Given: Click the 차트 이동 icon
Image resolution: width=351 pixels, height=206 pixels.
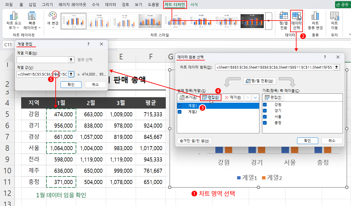Looking at the screenshot, I should pos(334,21).
